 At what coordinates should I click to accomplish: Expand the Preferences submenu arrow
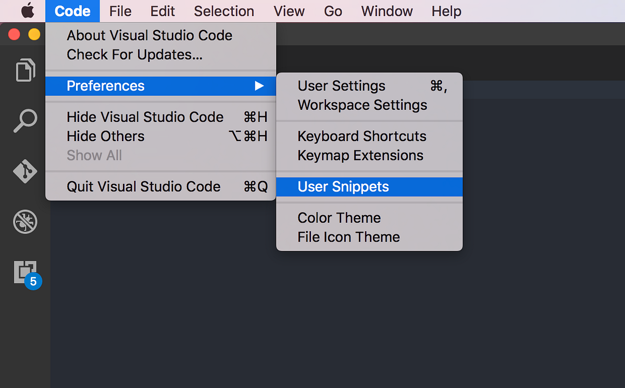coord(259,86)
